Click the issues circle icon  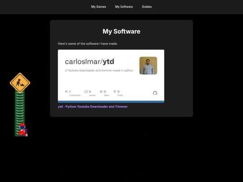[x=86, y=92]
